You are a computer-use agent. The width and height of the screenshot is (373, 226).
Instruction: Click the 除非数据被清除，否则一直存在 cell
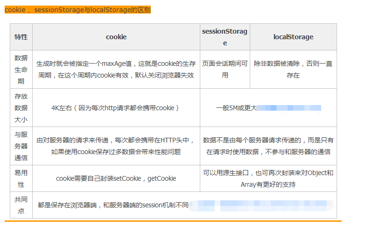tap(293, 69)
